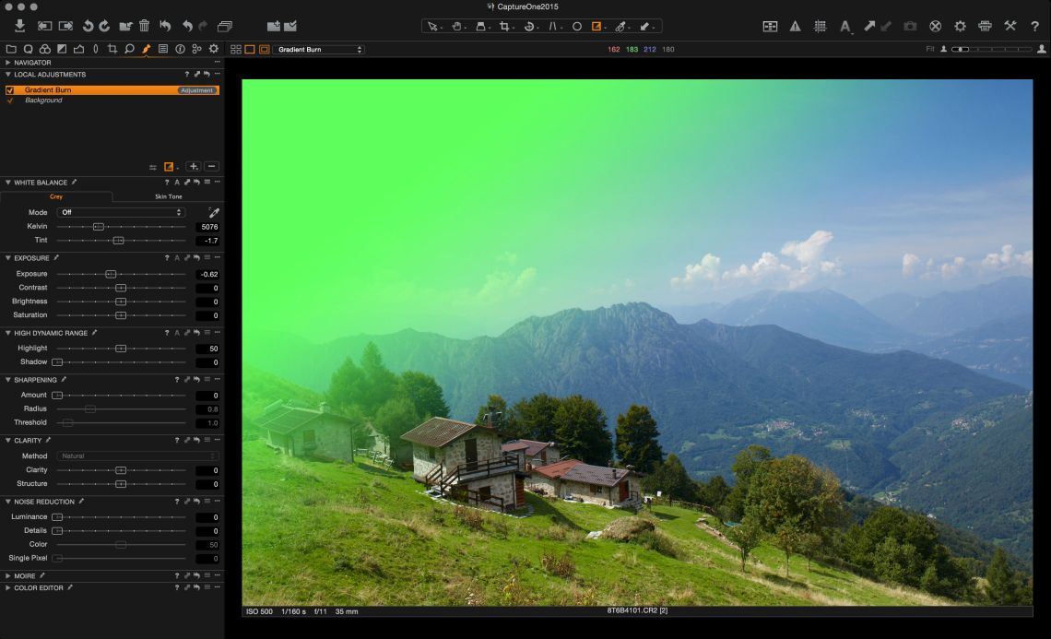This screenshot has height=639, width=1051.
Task: Expand the Color Editor panel
Action: (8, 587)
